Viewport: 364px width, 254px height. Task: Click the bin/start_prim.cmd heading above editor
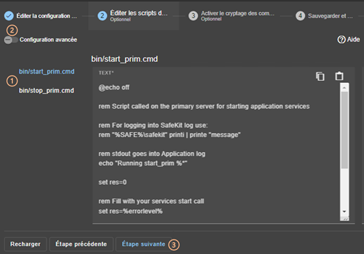[x=124, y=59]
